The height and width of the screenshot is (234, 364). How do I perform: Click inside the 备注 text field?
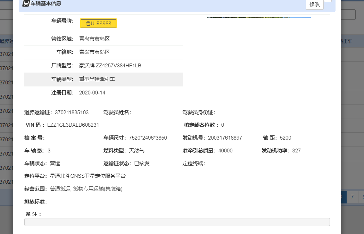177,222
